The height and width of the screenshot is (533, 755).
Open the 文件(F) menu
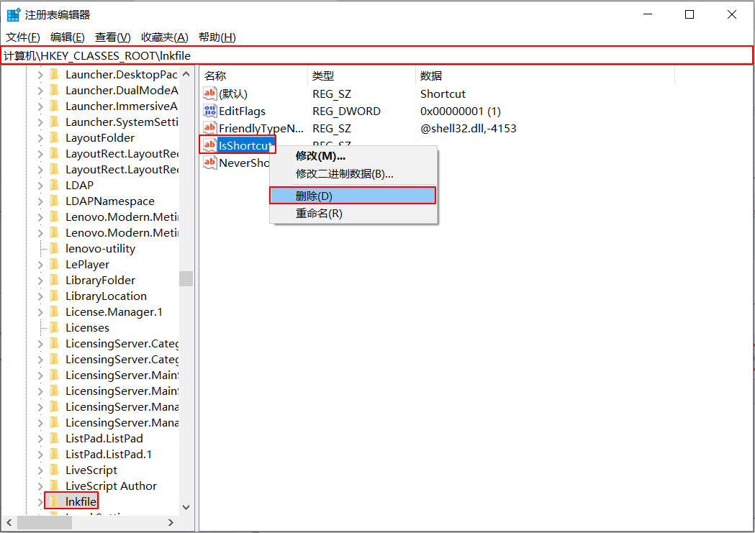tap(22, 37)
